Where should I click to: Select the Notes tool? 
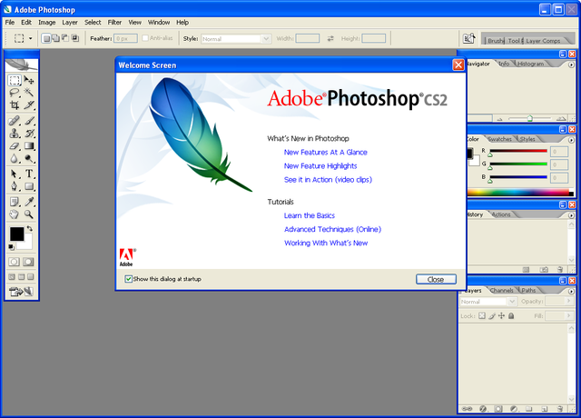click(x=15, y=202)
